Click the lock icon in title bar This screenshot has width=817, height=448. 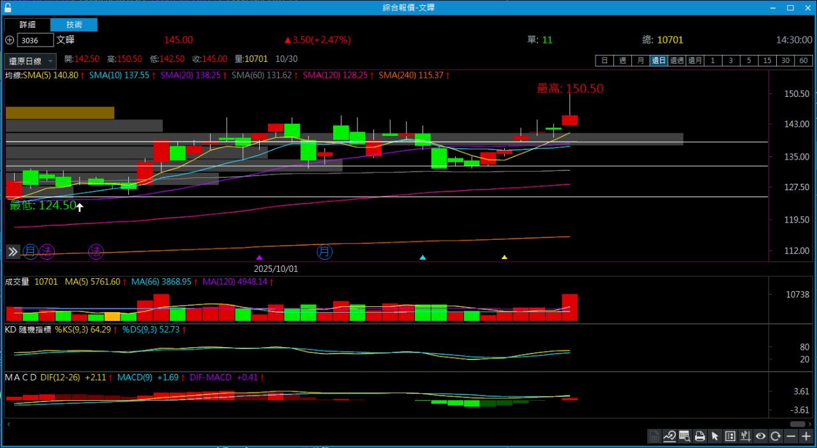click(6, 7)
